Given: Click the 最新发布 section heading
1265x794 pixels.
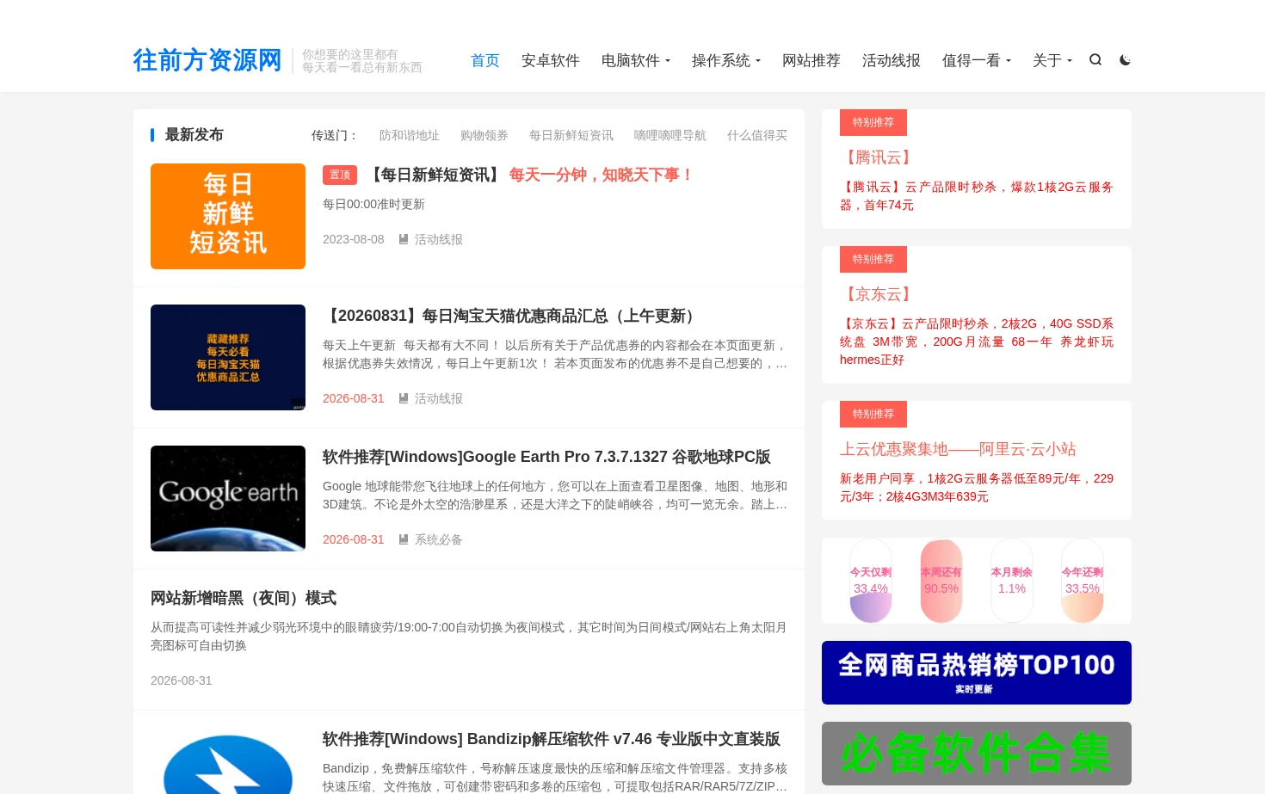Looking at the screenshot, I should tap(194, 135).
